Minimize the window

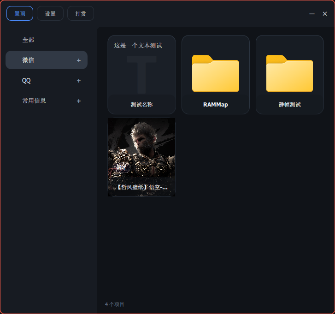(312, 14)
